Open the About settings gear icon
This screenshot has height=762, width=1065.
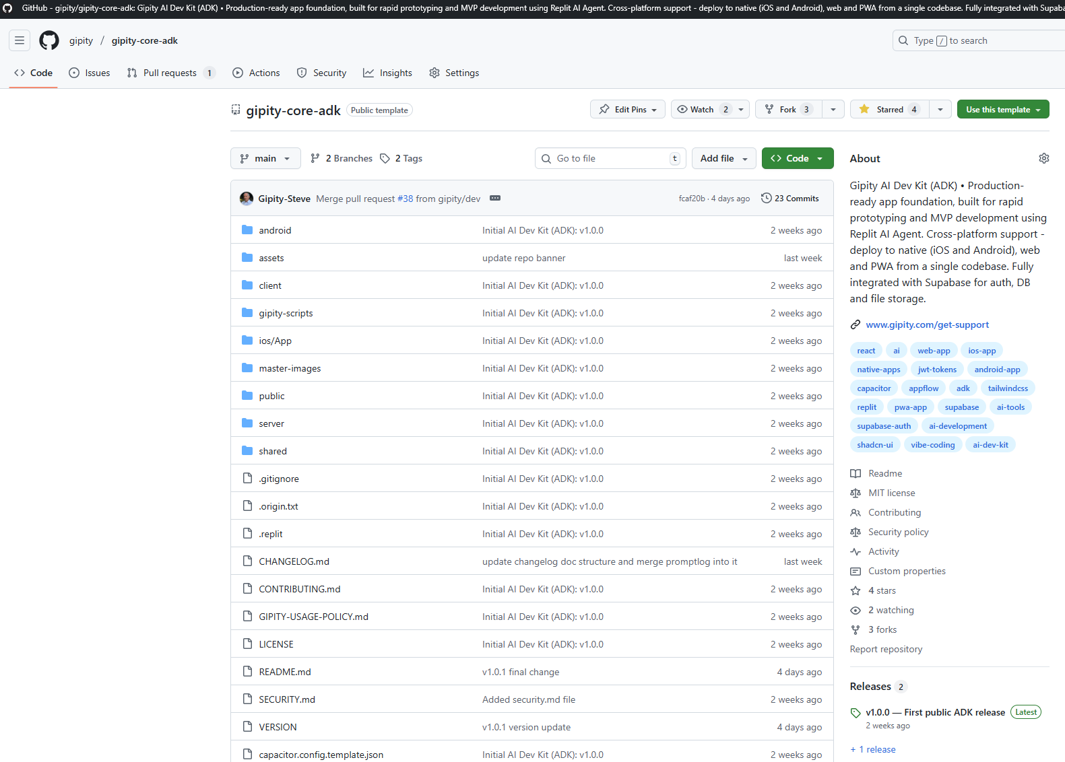(1043, 158)
